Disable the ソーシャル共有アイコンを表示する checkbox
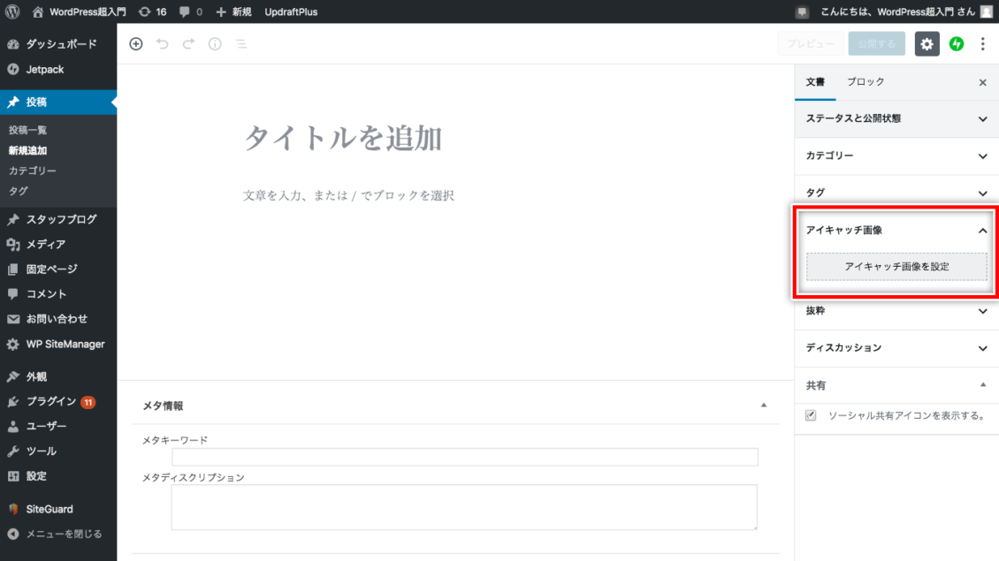Image resolution: width=999 pixels, height=561 pixels. 811,415
